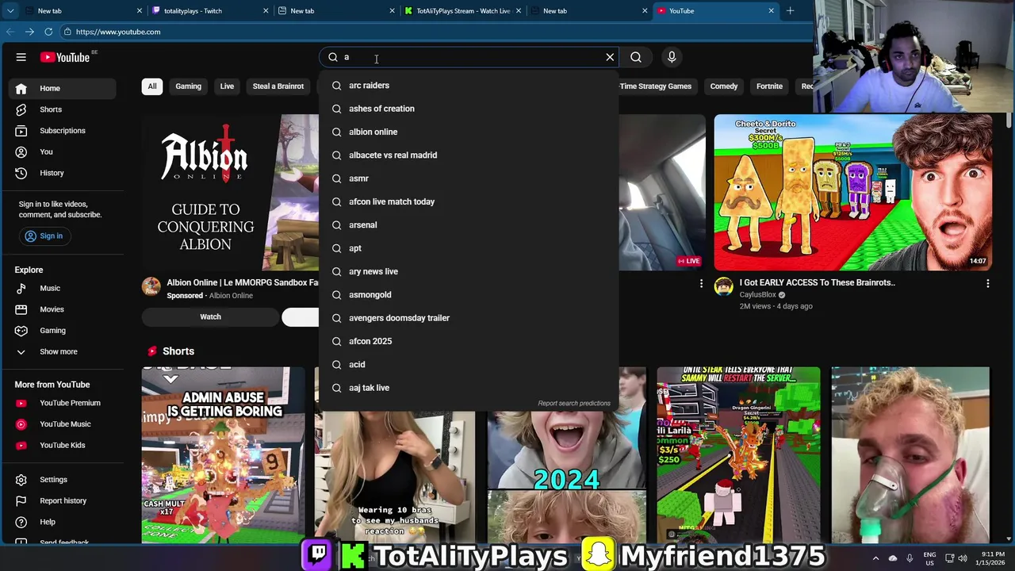Choose suggestion asmongold
This screenshot has height=571, width=1015.
coord(468,295)
